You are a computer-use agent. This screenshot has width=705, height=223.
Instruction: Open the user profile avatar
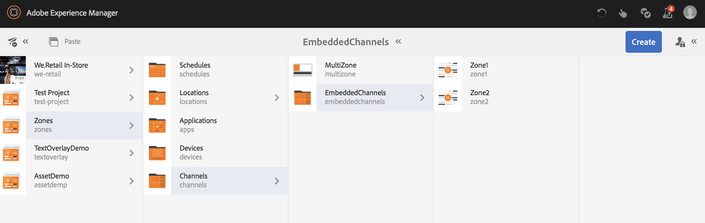(x=690, y=13)
